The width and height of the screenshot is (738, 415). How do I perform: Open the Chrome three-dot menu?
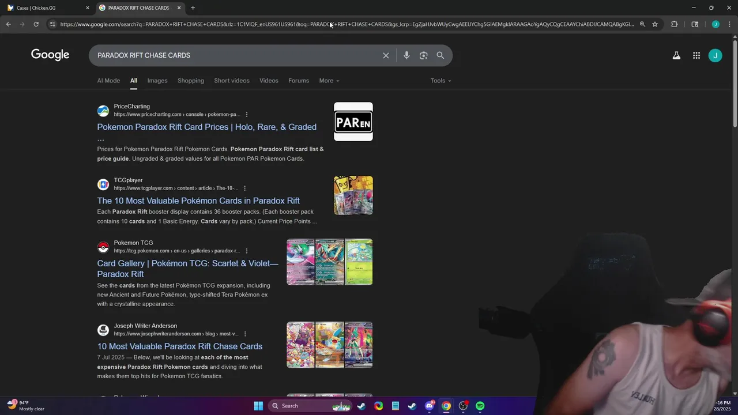729,24
